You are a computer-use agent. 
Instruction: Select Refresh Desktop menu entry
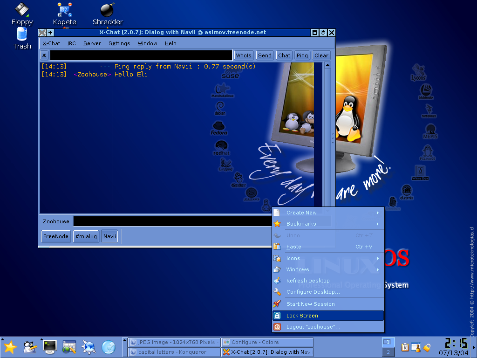click(x=328, y=280)
